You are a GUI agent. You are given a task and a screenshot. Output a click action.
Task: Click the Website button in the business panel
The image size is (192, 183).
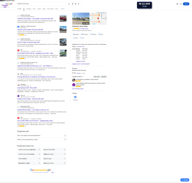(76, 34)
